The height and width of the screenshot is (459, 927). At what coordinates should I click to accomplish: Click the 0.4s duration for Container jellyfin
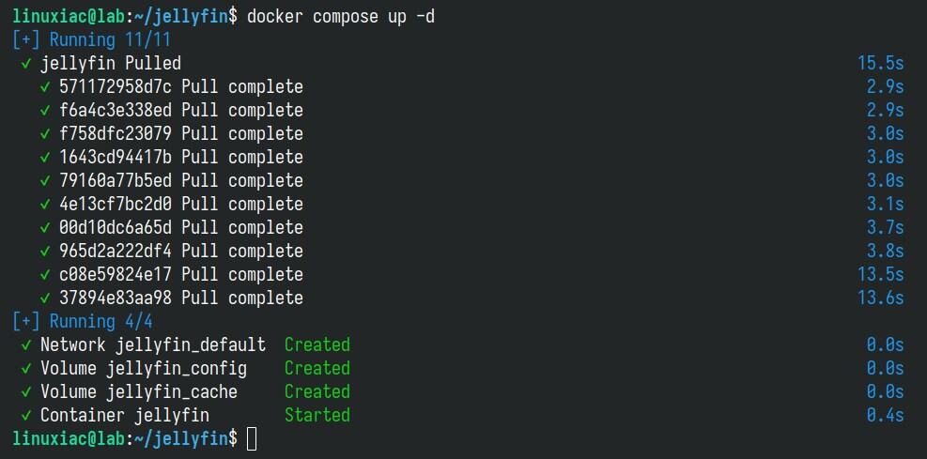click(885, 415)
